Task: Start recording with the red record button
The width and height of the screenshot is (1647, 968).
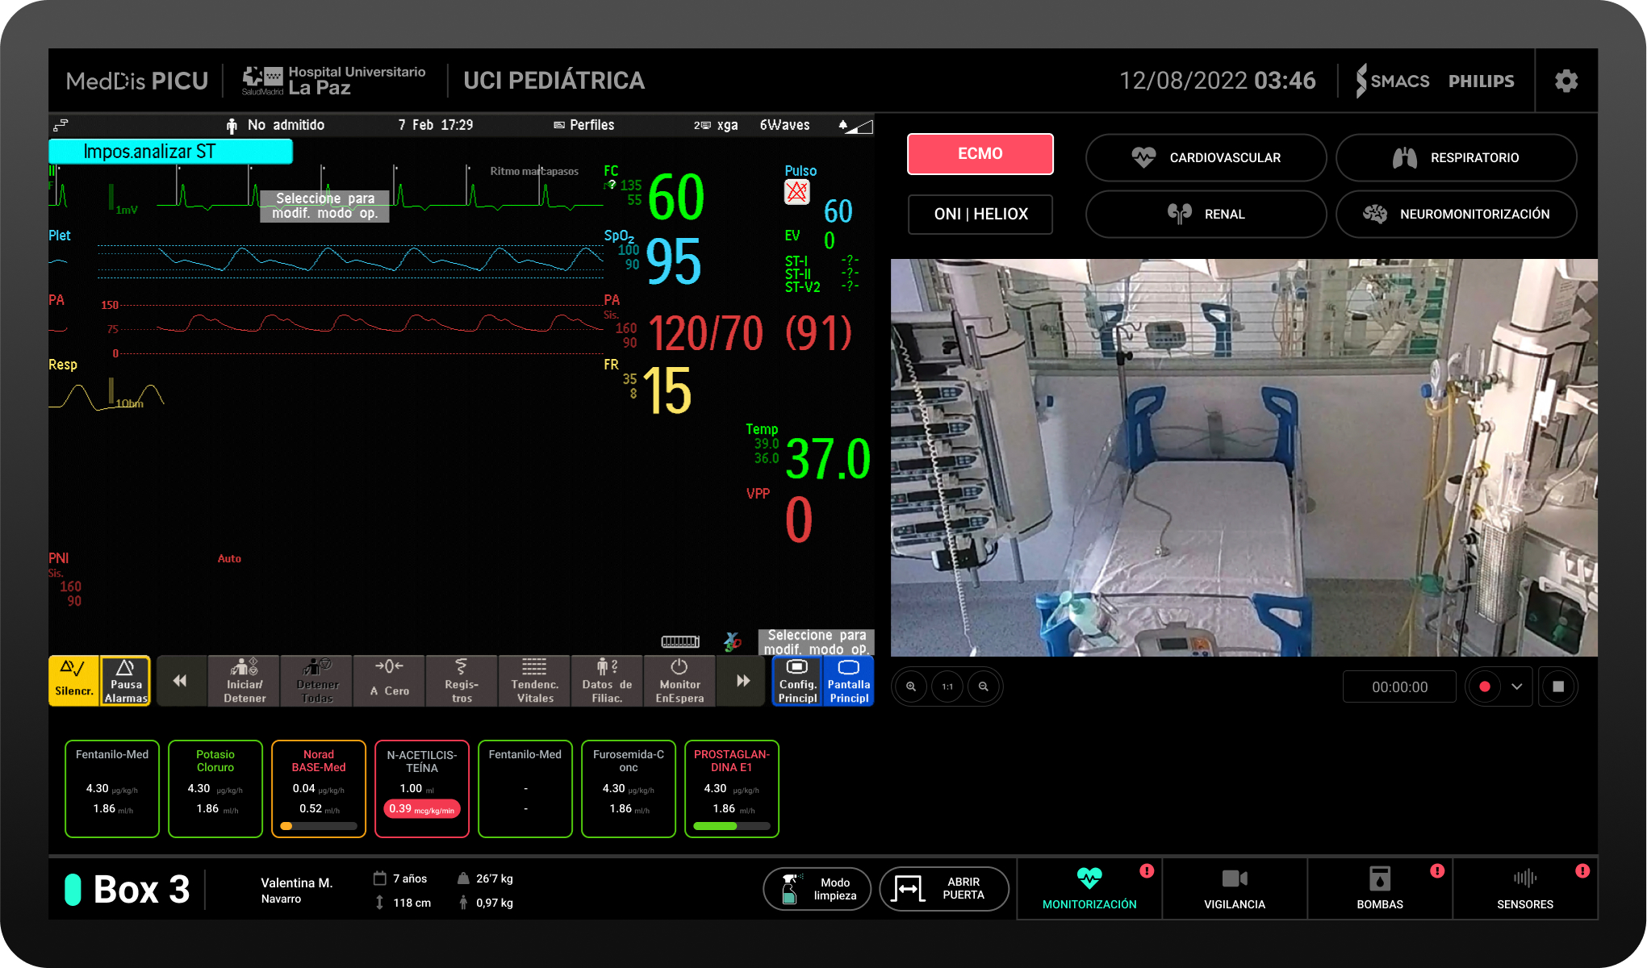Action: (1484, 686)
